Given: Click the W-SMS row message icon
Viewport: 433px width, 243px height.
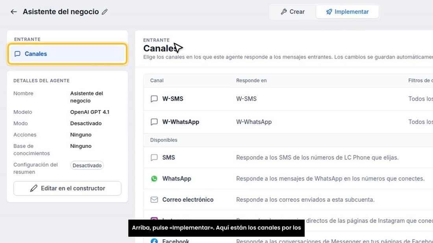Looking at the screenshot, I should (x=154, y=99).
